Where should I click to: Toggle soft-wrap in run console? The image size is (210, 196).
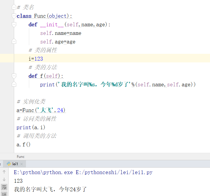(x=4, y=187)
